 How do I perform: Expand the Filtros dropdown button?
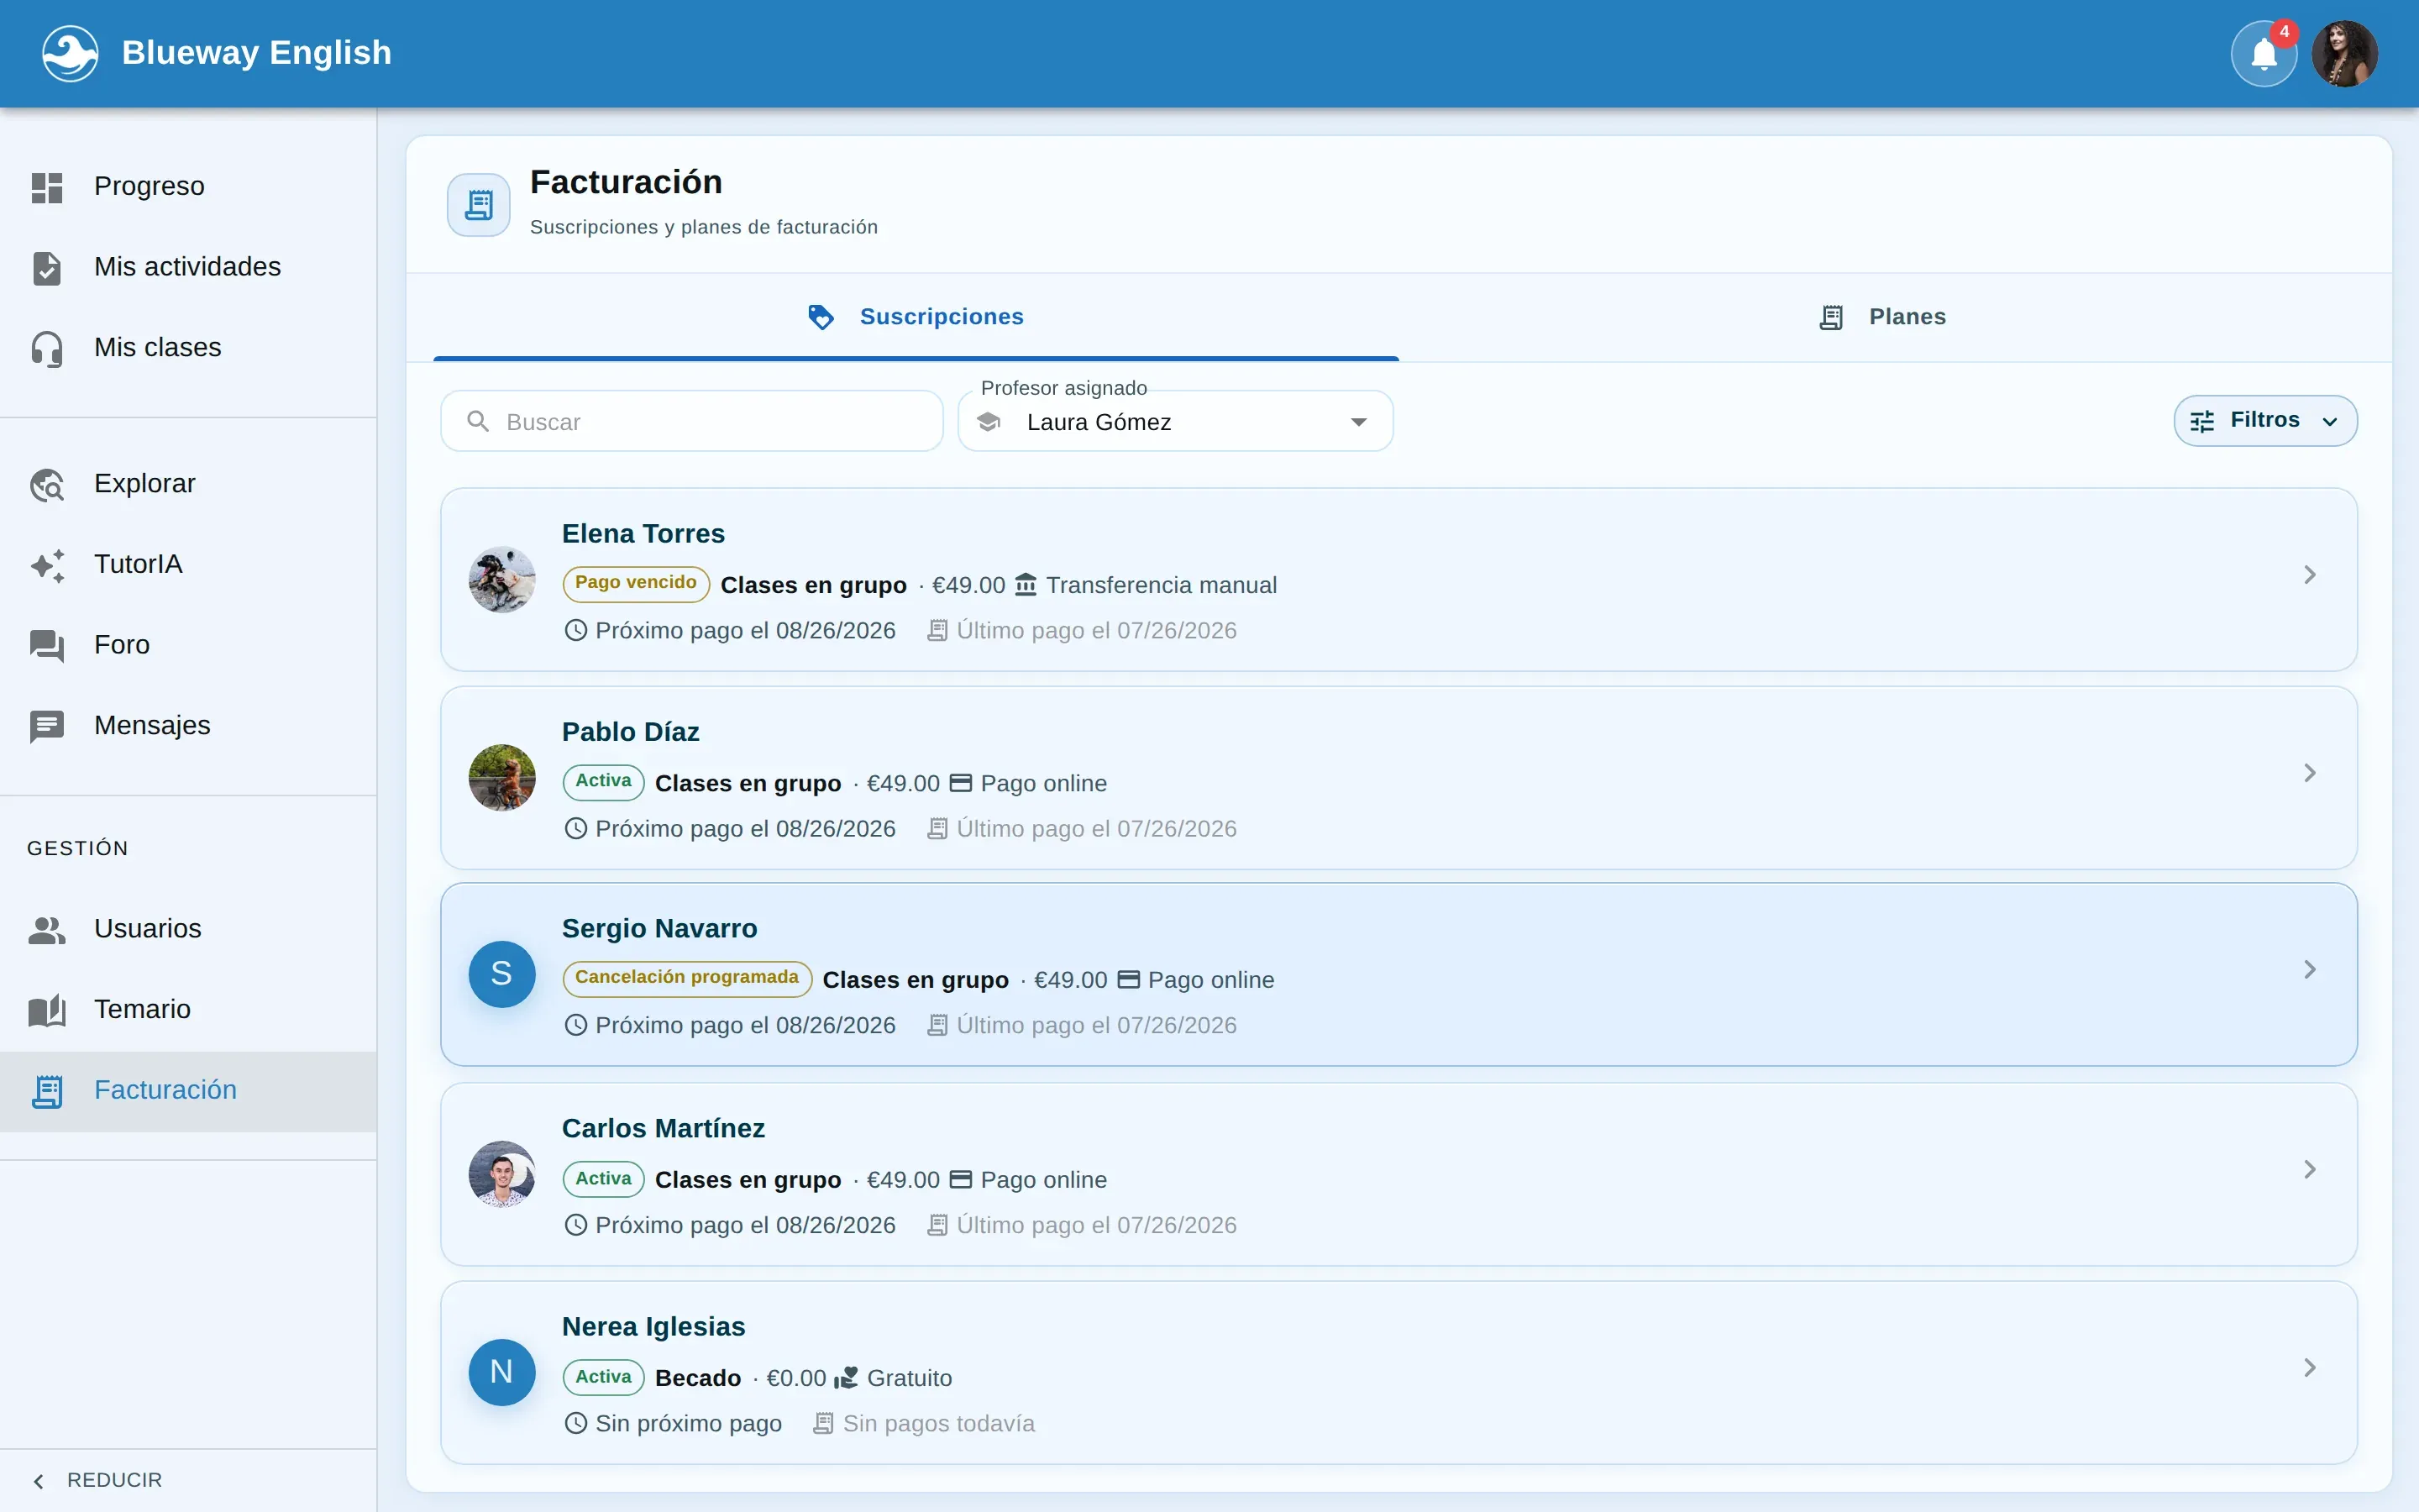pyautogui.click(x=2265, y=420)
